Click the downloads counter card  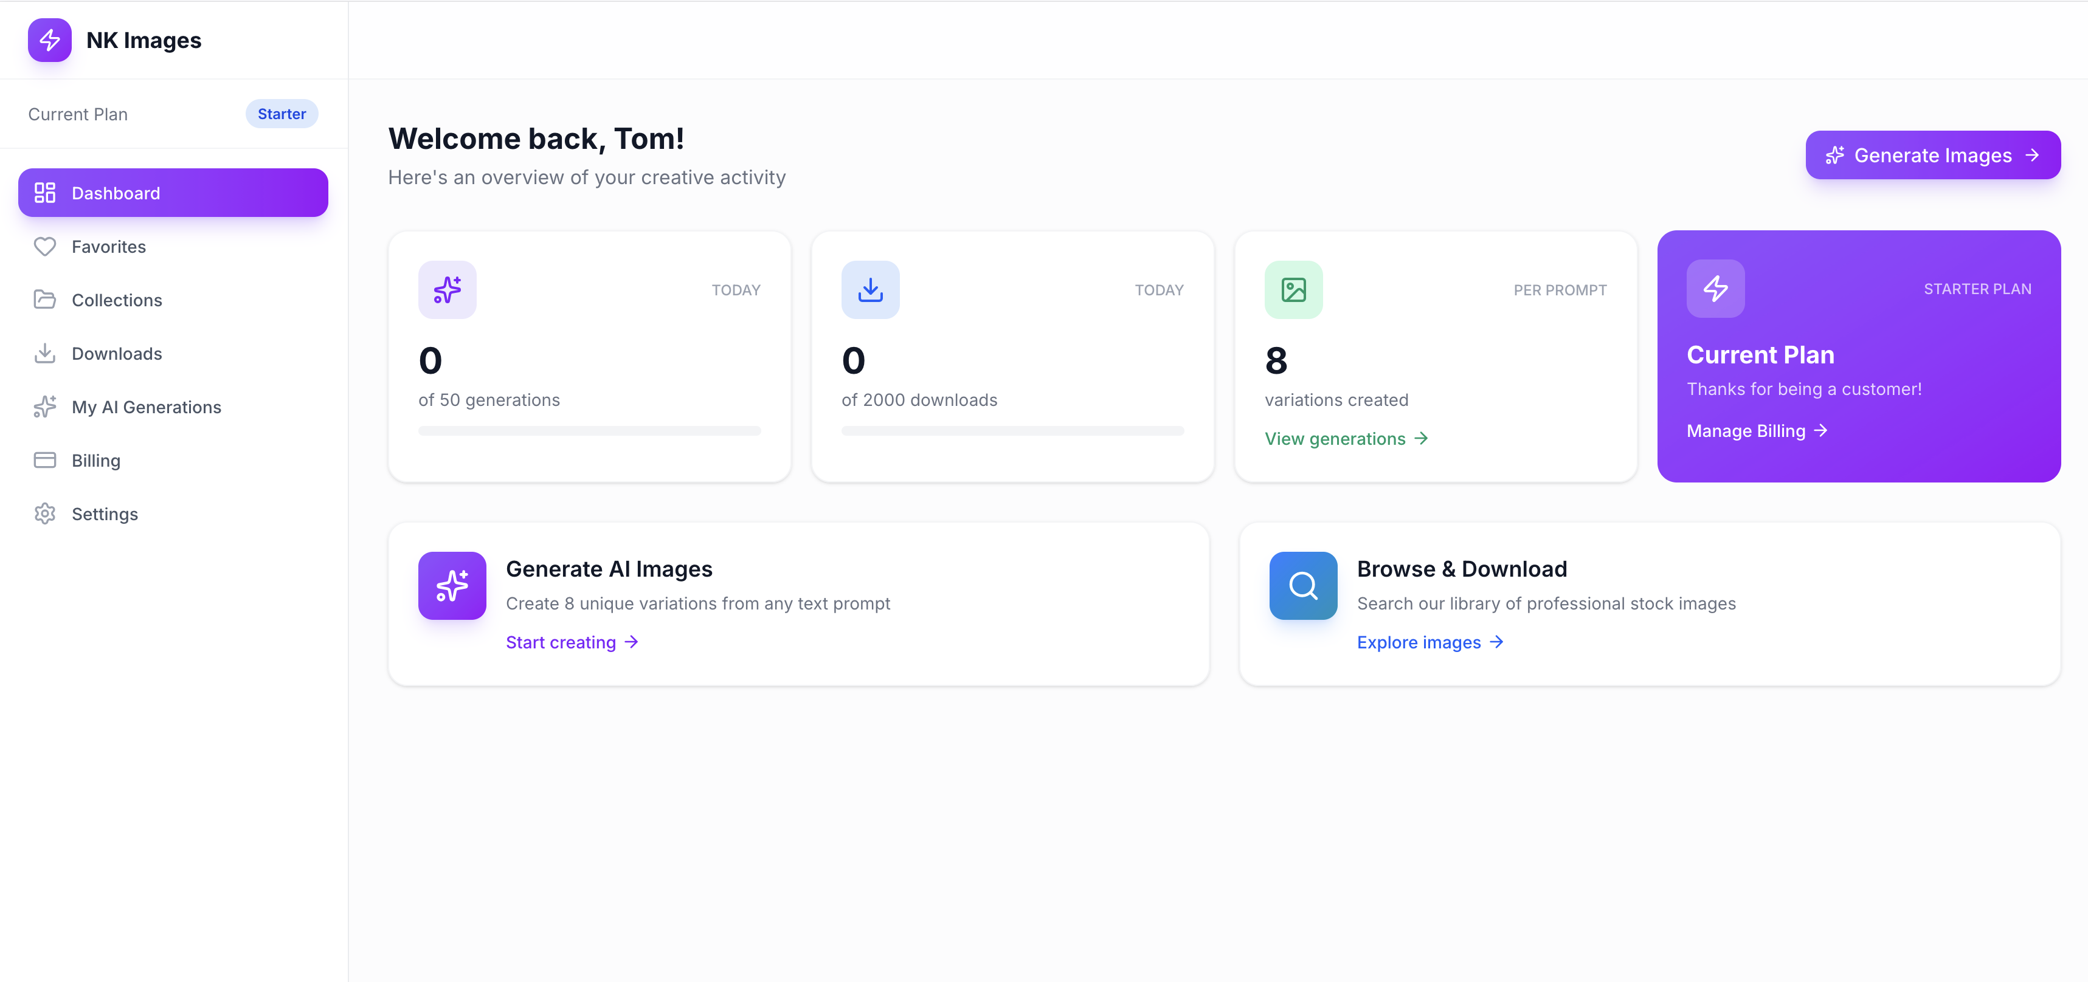(x=1012, y=357)
